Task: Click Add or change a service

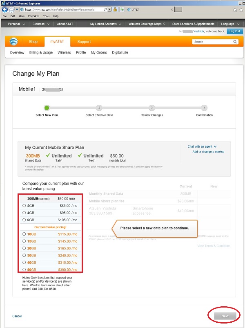Action: 208,152
